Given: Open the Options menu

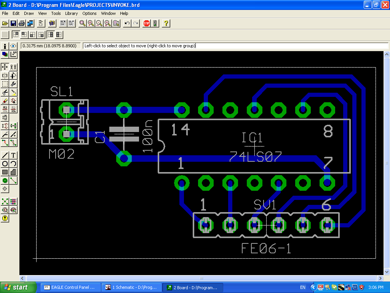Looking at the screenshot, I should 89,13.
